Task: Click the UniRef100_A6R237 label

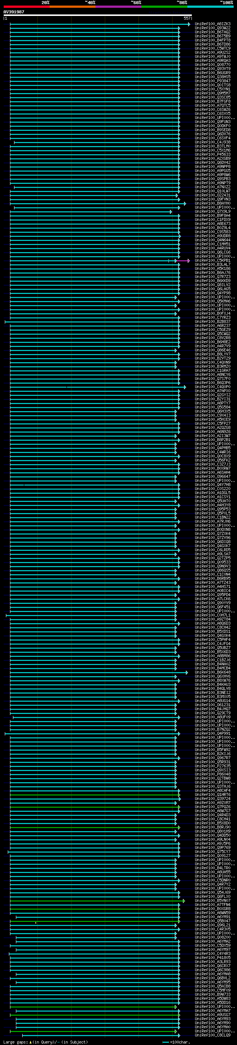Action: pos(213,326)
